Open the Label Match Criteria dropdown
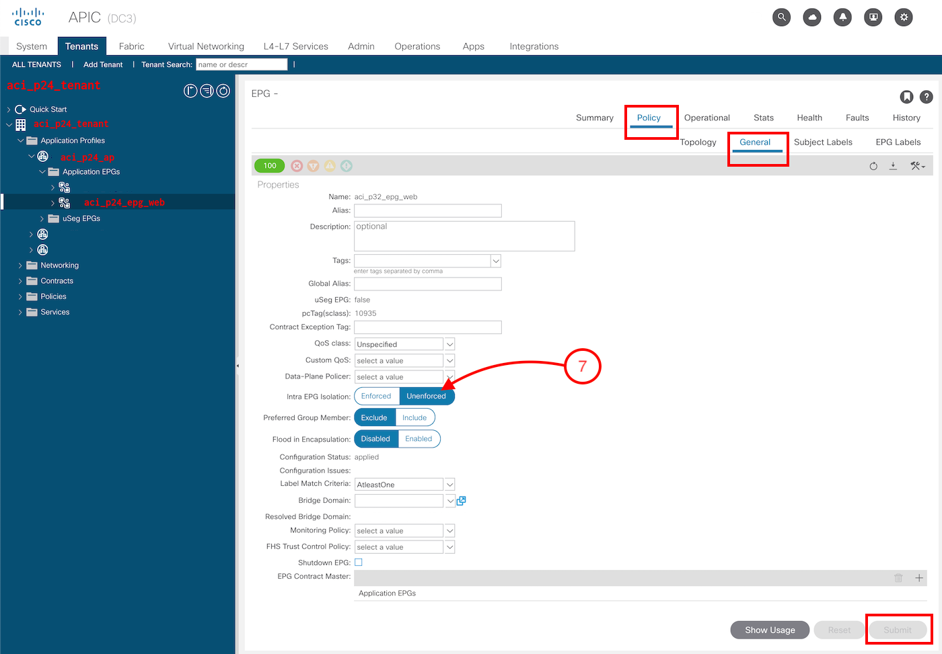Image resolution: width=942 pixels, height=654 pixels. [449, 484]
